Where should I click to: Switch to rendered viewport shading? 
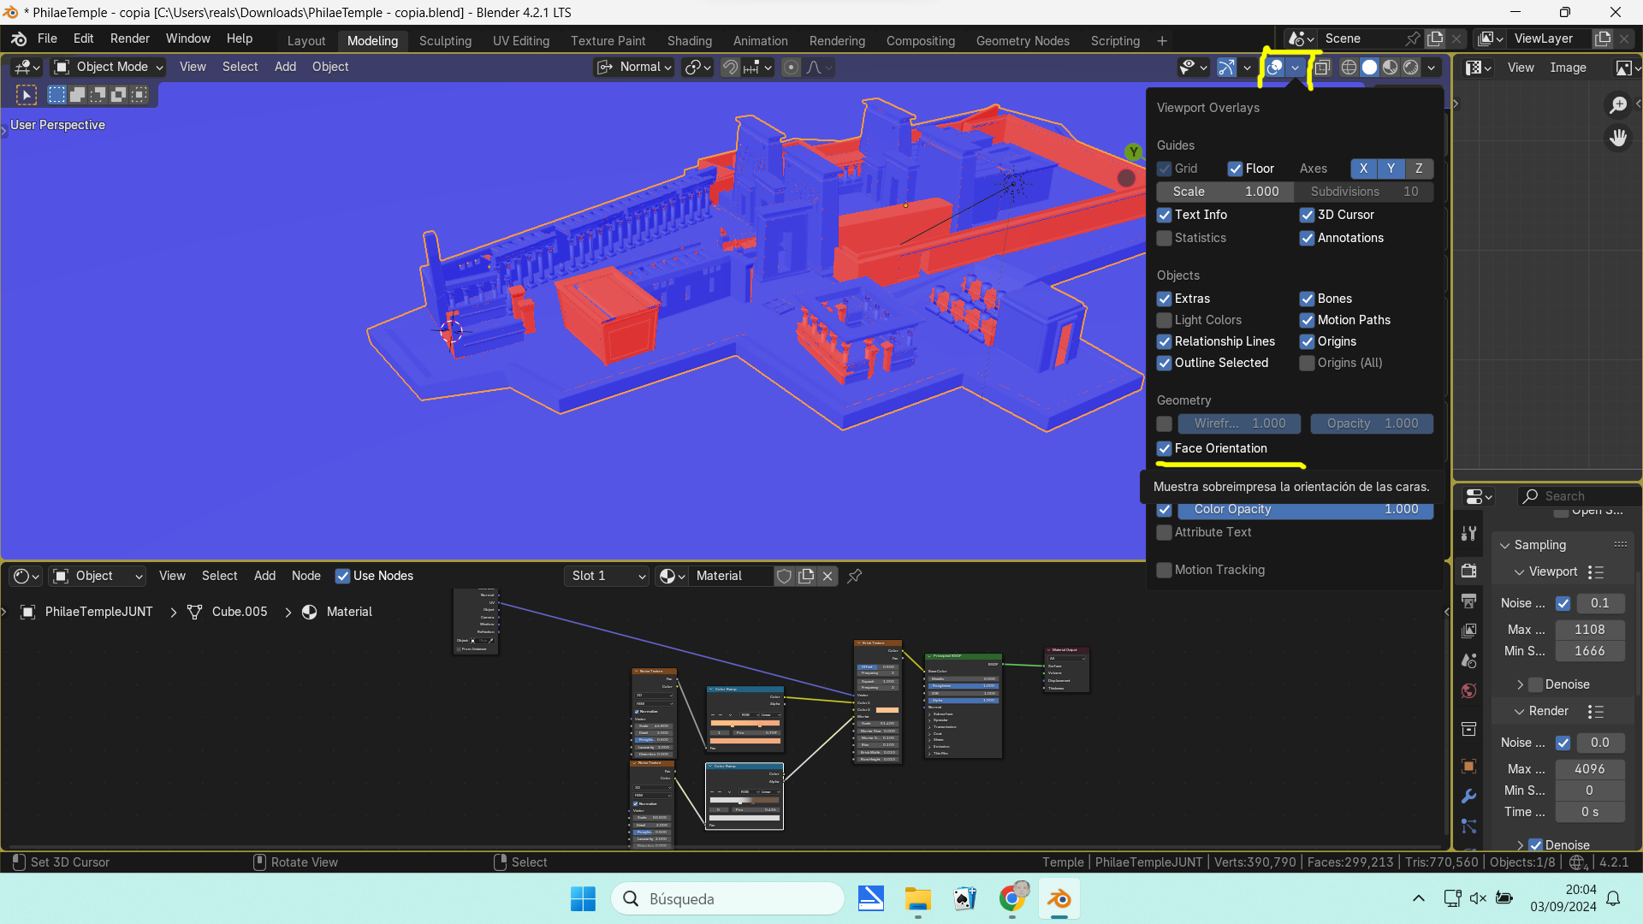click(x=1411, y=68)
